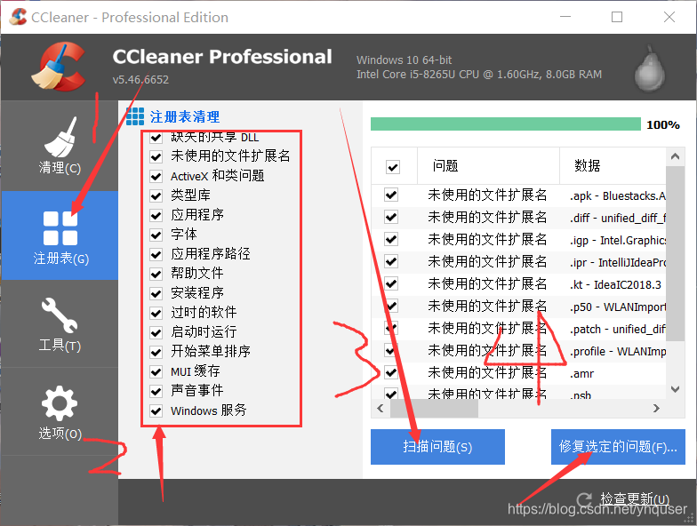This screenshot has height=526, width=697.
Task: Click the check for updates refresh icon
Action: point(584,499)
